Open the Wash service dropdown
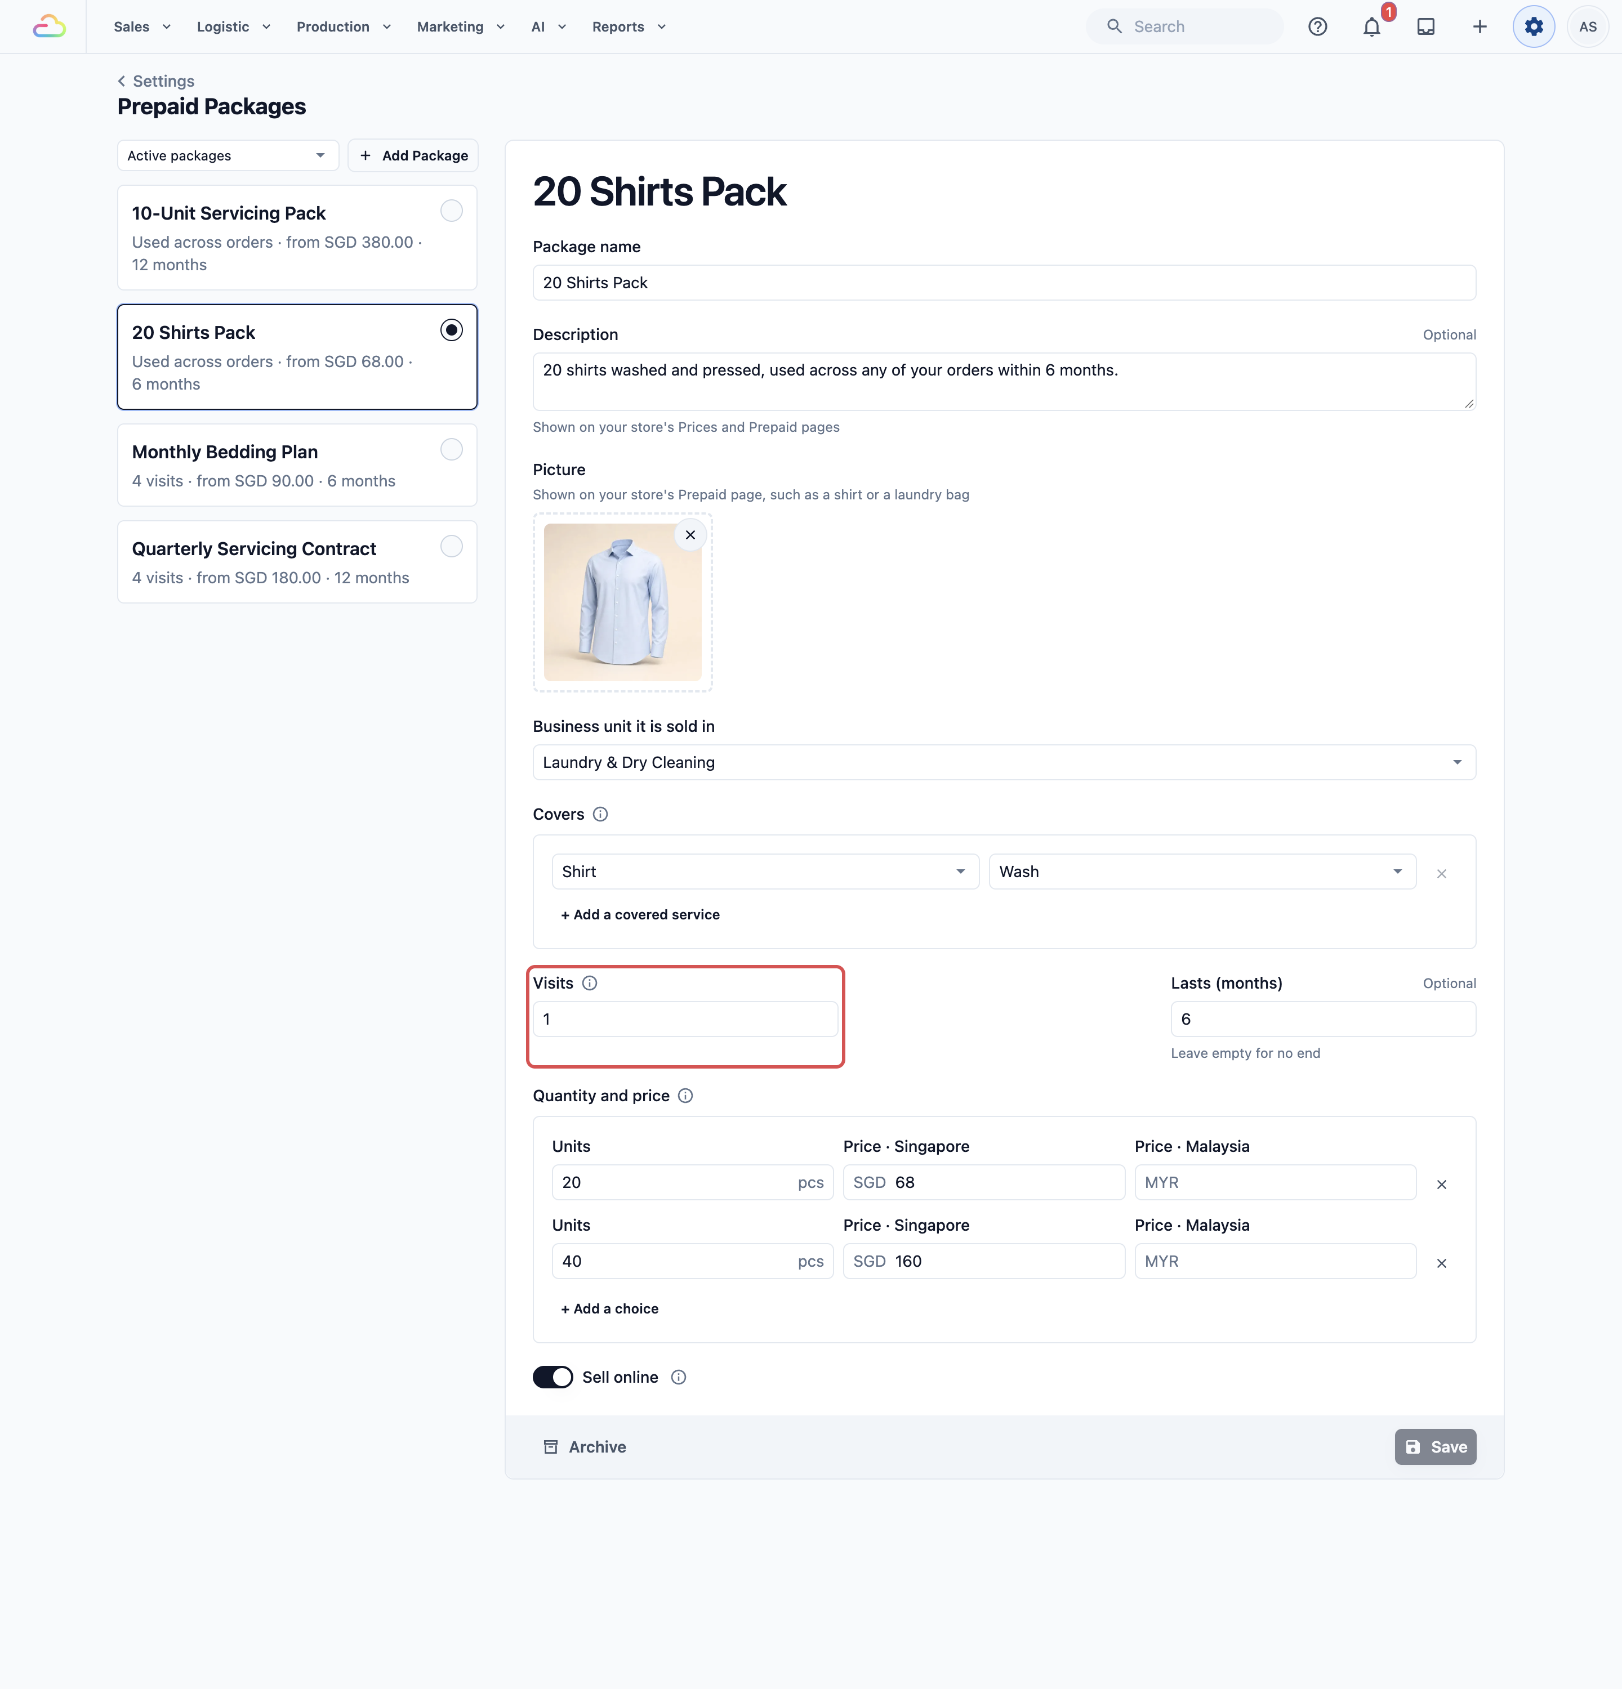Viewport: 1622px width, 1689px height. point(1202,872)
